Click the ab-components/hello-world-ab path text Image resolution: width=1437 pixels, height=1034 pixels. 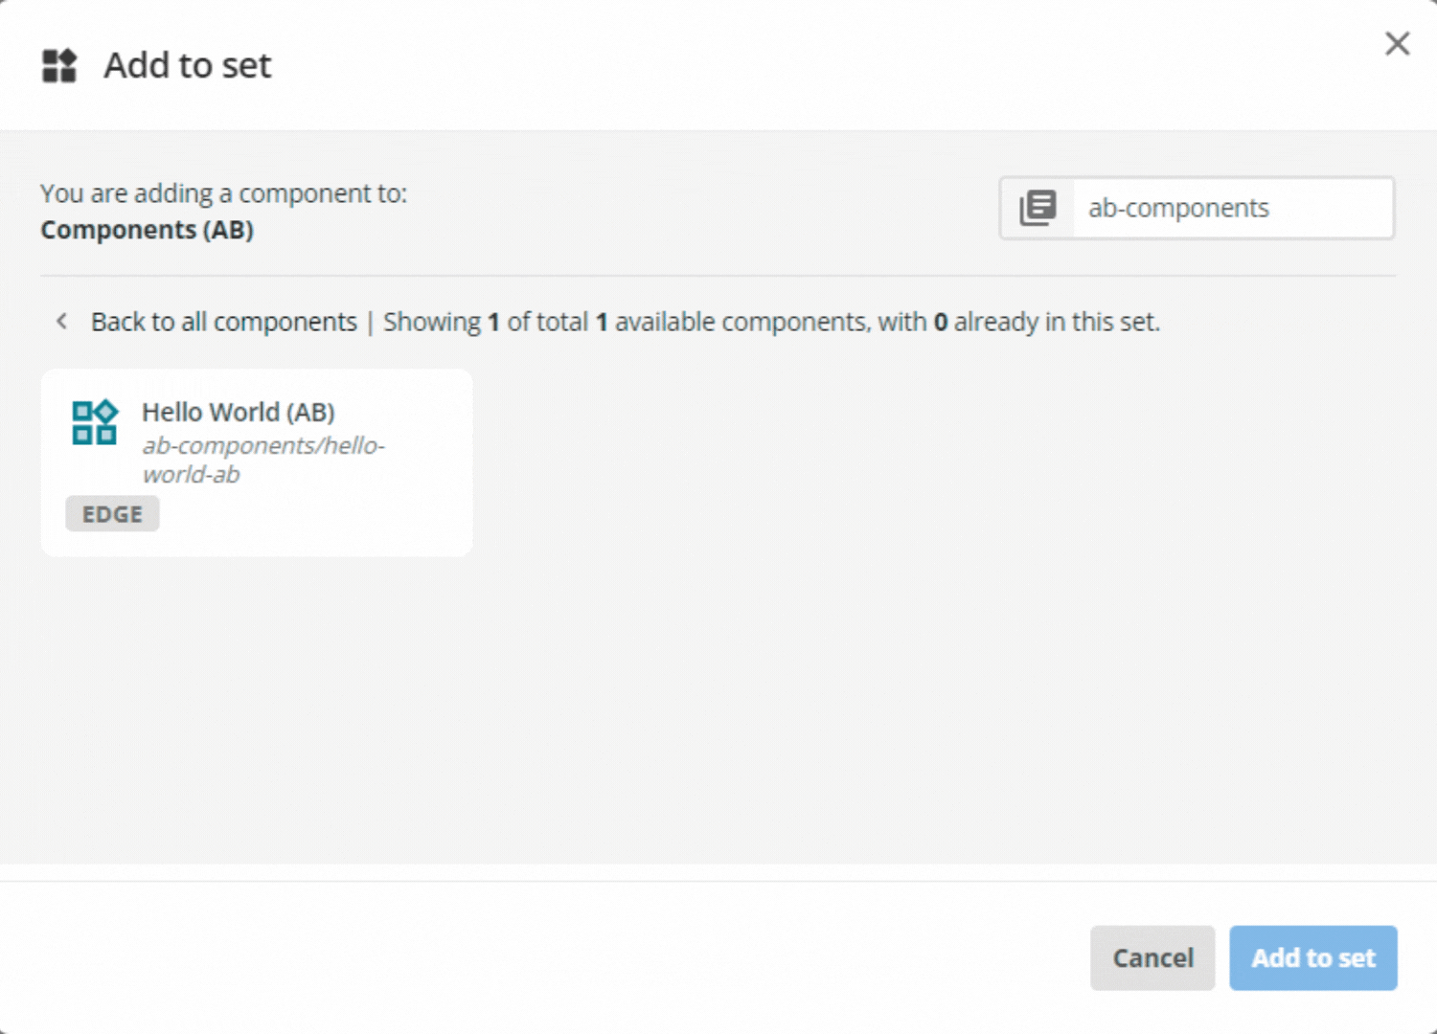262,460
